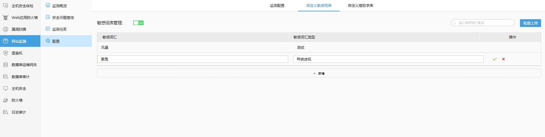Click the 数据库运维网关 database icon
The image size is (545, 137).
(6, 65)
